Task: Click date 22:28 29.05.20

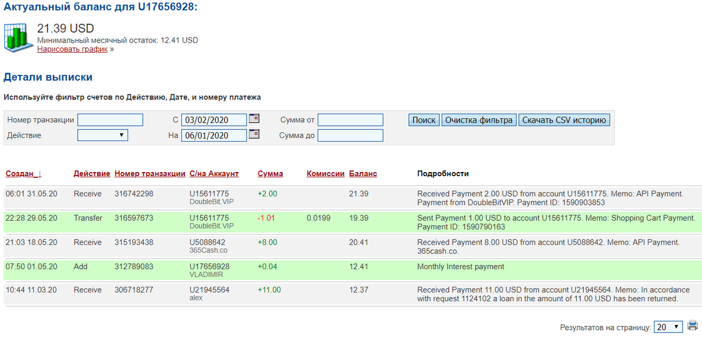Action: 32,218
